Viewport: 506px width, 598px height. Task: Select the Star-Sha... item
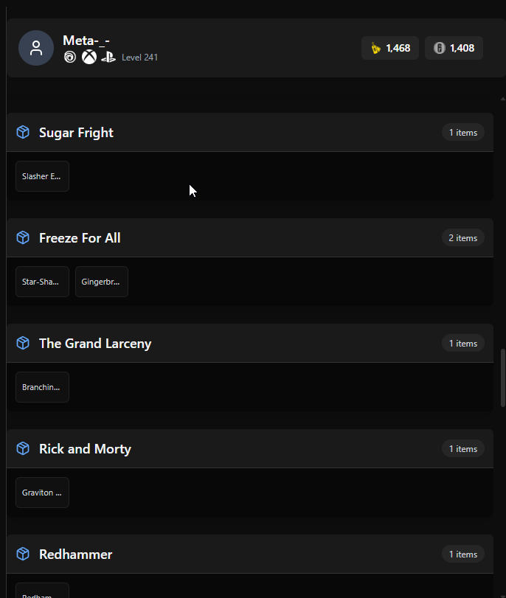[x=42, y=282]
